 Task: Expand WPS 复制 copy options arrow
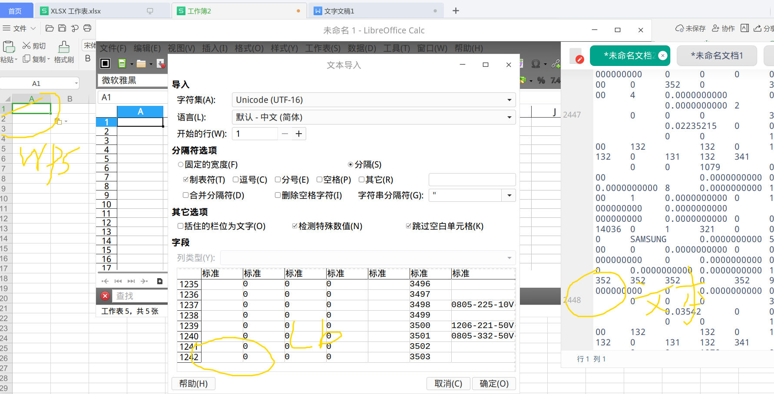click(x=49, y=59)
